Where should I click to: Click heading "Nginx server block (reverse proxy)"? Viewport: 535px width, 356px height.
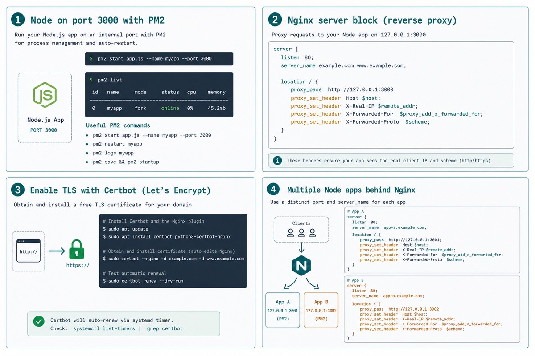(x=372, y=20)
